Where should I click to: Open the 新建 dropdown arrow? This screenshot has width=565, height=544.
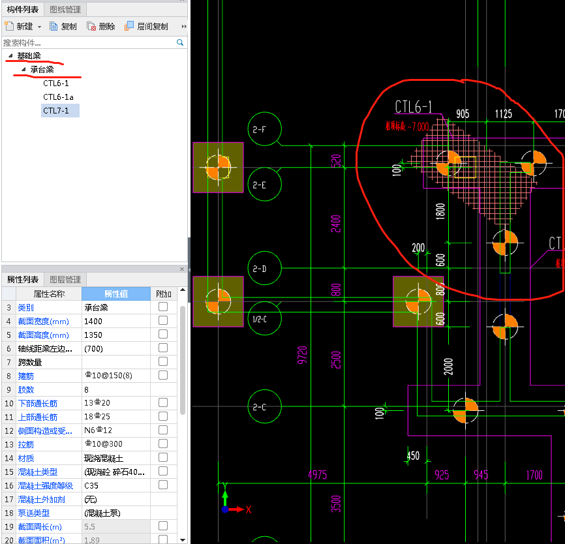point(39,27)
